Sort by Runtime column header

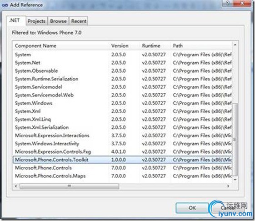click(x=155, y=46)
